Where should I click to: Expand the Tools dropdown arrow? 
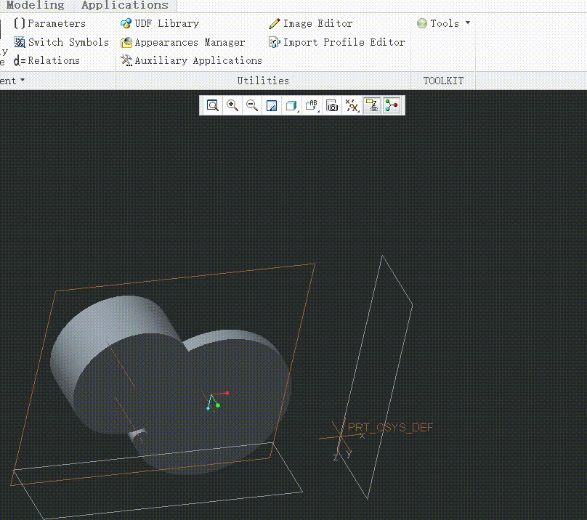click(468, 23)
